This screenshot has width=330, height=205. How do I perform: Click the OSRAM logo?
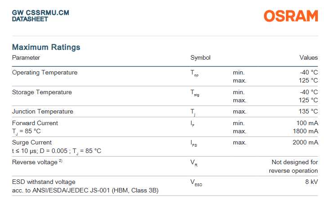(x=290, y=16)
